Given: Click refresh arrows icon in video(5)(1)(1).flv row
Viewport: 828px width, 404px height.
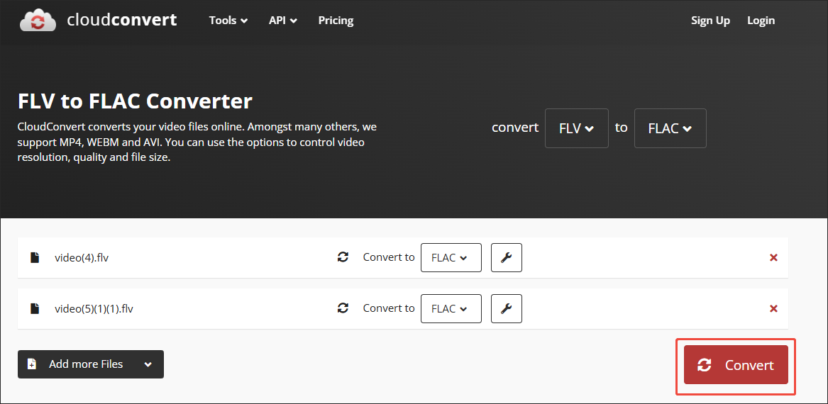Looking at the screenshot, I should point(343,308).
